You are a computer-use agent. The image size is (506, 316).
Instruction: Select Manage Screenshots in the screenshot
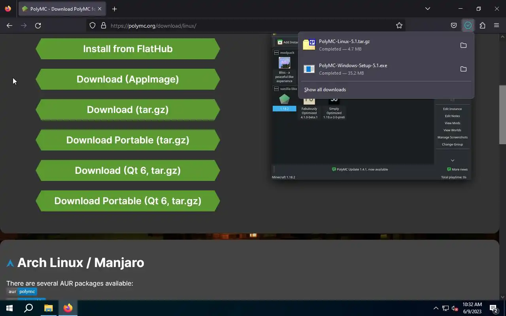452,137
